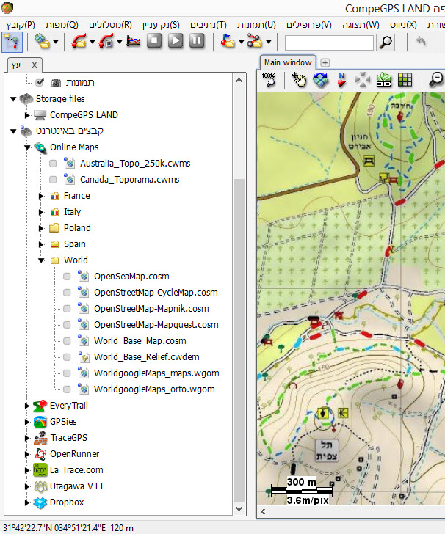Image resolution: width=445 pixels, height=534 pixels.
Task: Click the open waypoints icon
Action: 228,42
